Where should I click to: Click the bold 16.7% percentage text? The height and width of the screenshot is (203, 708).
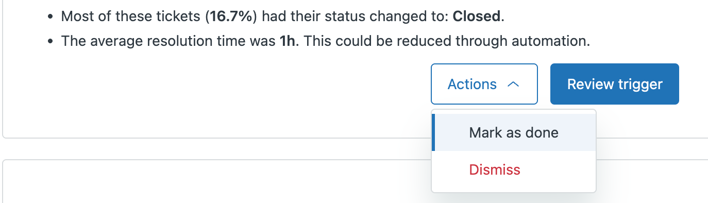tap(233, 16)
